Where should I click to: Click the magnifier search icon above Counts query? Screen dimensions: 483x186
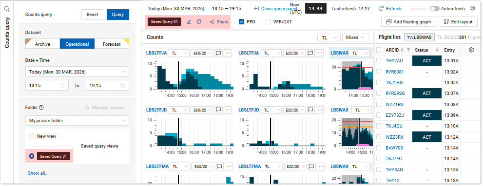pos(7,9)
